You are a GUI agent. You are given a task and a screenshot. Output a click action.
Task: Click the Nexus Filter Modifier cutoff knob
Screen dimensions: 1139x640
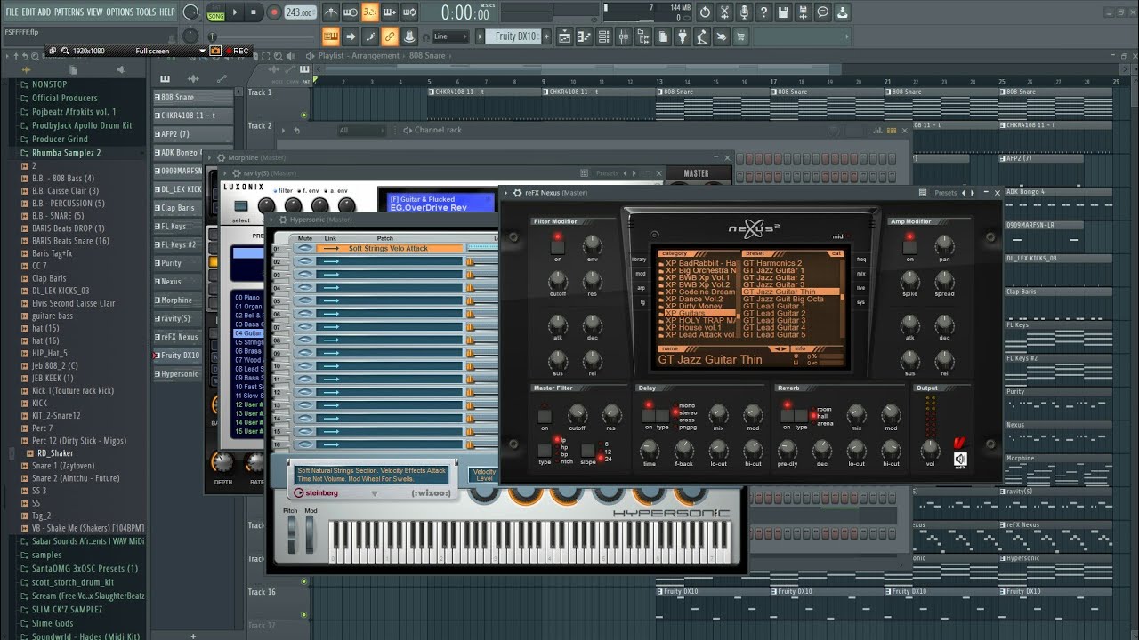558,279
